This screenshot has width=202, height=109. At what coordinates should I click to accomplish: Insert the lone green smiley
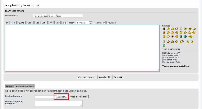point(164,46)
